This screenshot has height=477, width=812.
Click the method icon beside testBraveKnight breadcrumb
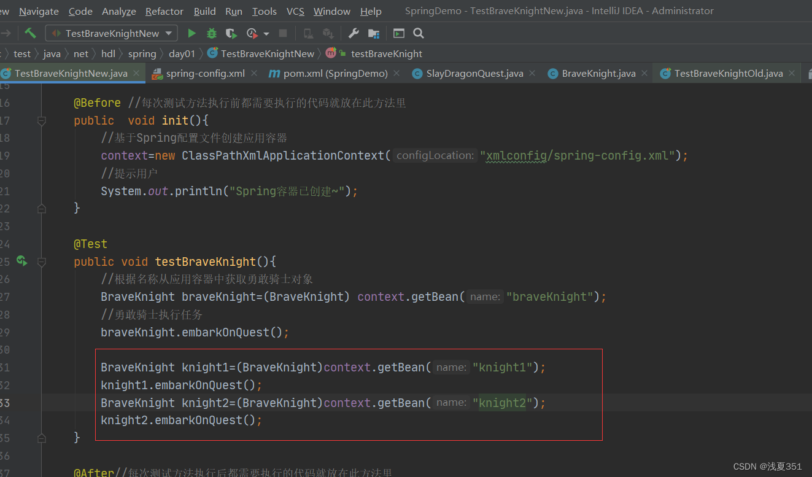pos(331,53)
